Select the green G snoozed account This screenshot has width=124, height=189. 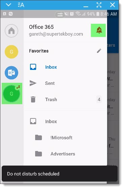click(x=11, y=94)
